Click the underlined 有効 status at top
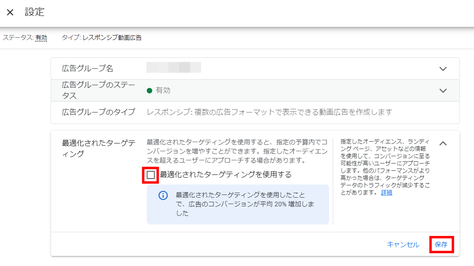474x266 pixels. (41, 38)
